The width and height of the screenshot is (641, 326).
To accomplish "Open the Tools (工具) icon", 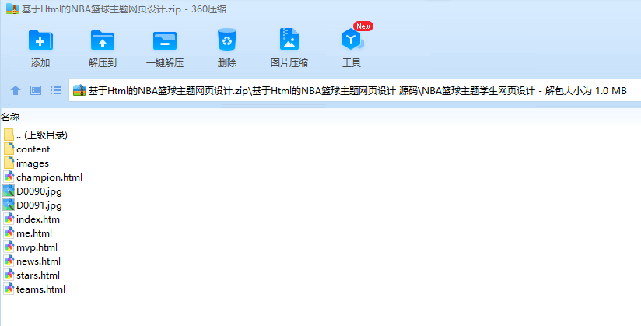I will [352, 39].
